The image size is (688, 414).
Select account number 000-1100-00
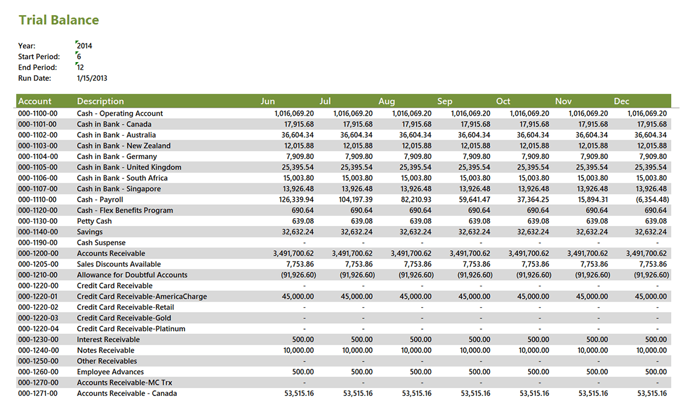click(38, 113)
